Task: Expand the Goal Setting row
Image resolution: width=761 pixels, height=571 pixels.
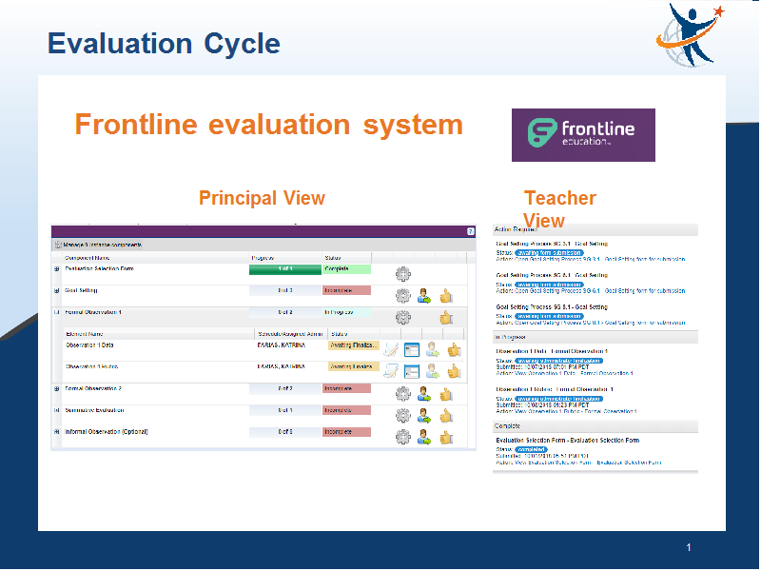Action: [57, 291]
